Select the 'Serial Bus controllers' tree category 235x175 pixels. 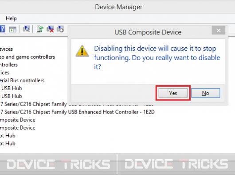tap(22, 80)
